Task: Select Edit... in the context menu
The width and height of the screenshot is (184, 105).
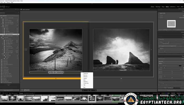Action: coord(85,87)
